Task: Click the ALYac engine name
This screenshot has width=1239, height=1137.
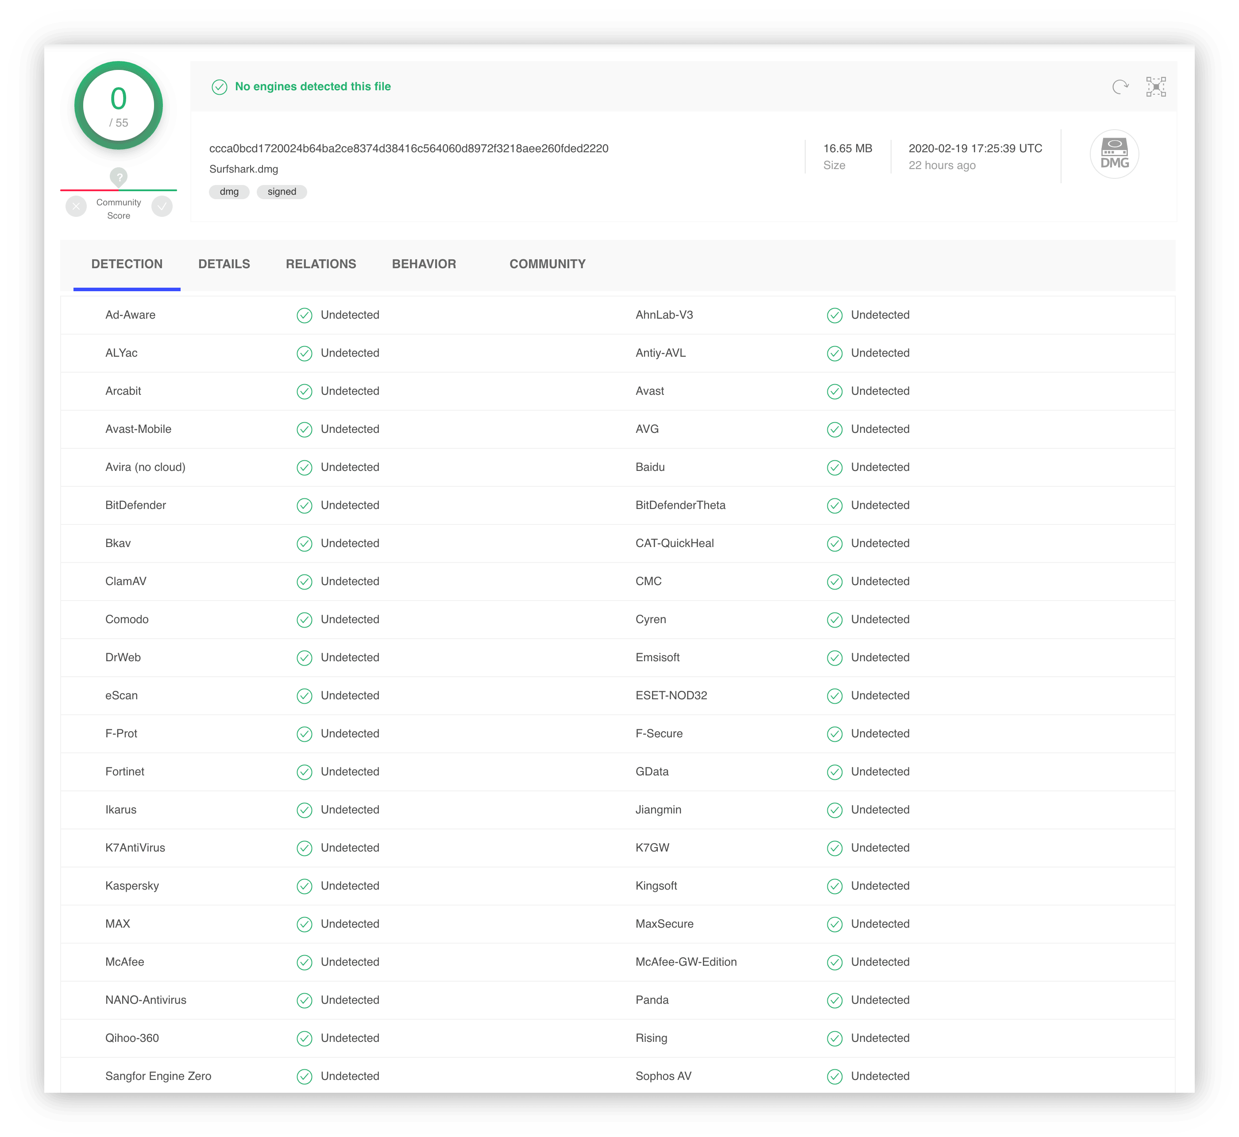Action: pos(121,353)
